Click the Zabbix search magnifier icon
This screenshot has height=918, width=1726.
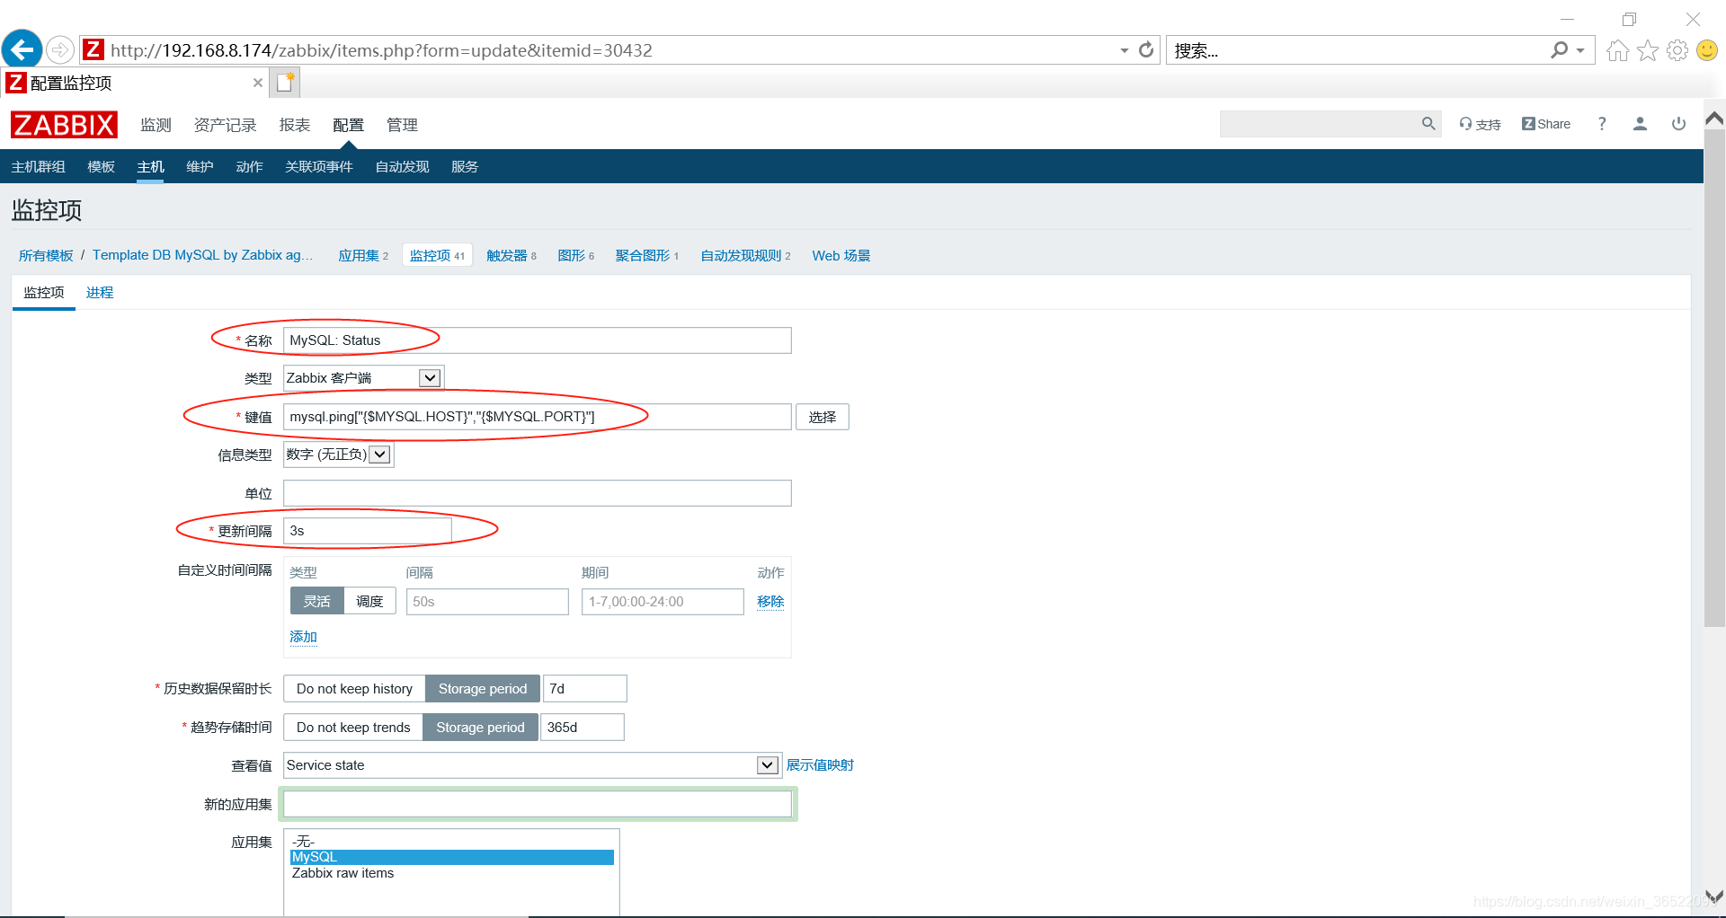[x=1428, y=124]
